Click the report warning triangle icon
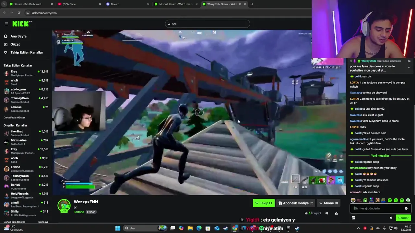Image resolution: width=415 pixels, height=233 pixels. click(336, 213)
